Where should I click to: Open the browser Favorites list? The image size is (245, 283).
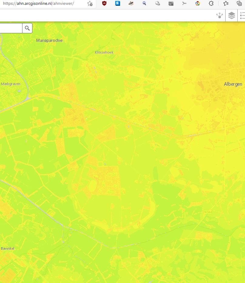tap(226, 4)
